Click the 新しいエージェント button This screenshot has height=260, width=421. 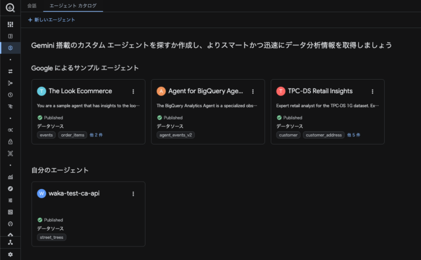(51, 20)
